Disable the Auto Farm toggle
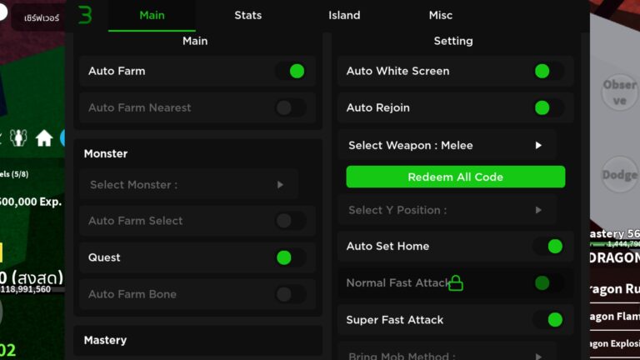 pos(291,71)
